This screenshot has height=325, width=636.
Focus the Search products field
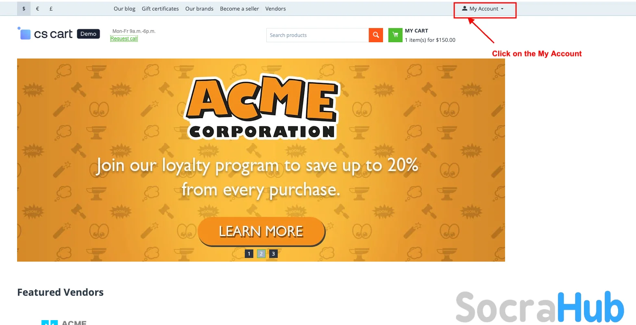coord(318,35)
